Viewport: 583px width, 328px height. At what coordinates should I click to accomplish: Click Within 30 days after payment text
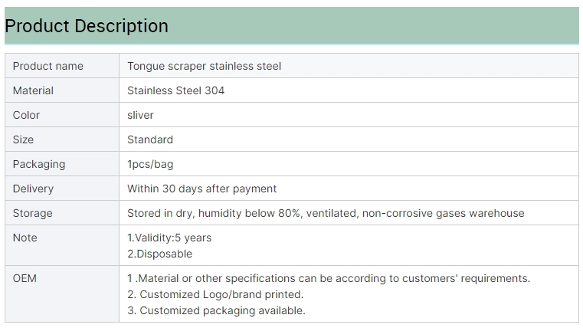pos(202,189)
